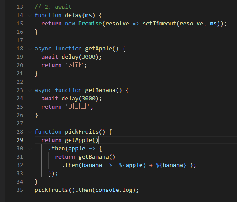Click the 'async' keyword on line 23

tap(43, 90)
